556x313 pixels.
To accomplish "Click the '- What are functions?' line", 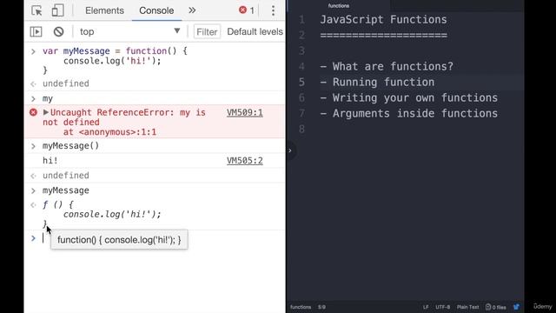I will pyautogui.click(x=387, y=66).
